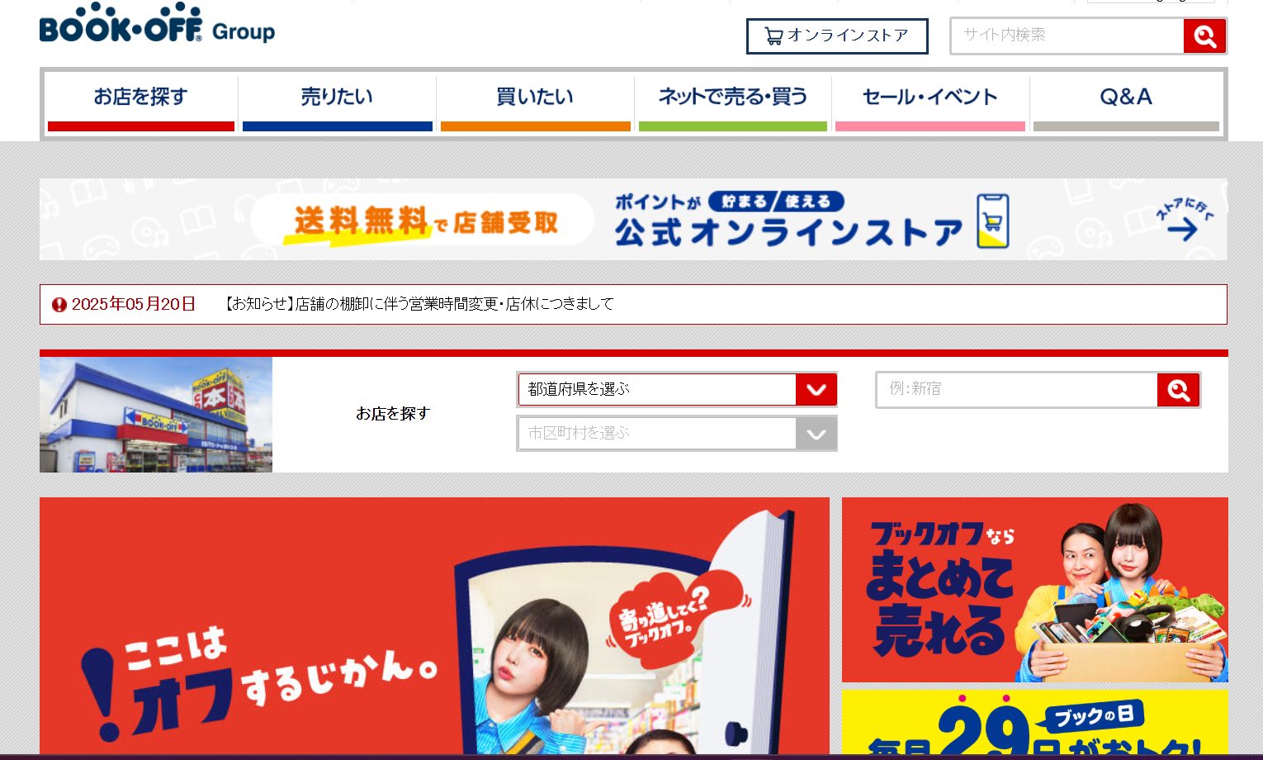Click the smartphone cart icon in banner
The image size is (1263, 760).
tap(992, 221)
